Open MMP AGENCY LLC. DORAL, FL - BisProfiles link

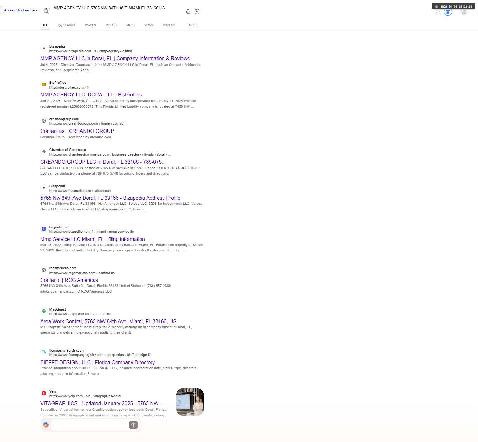(91, 95)
